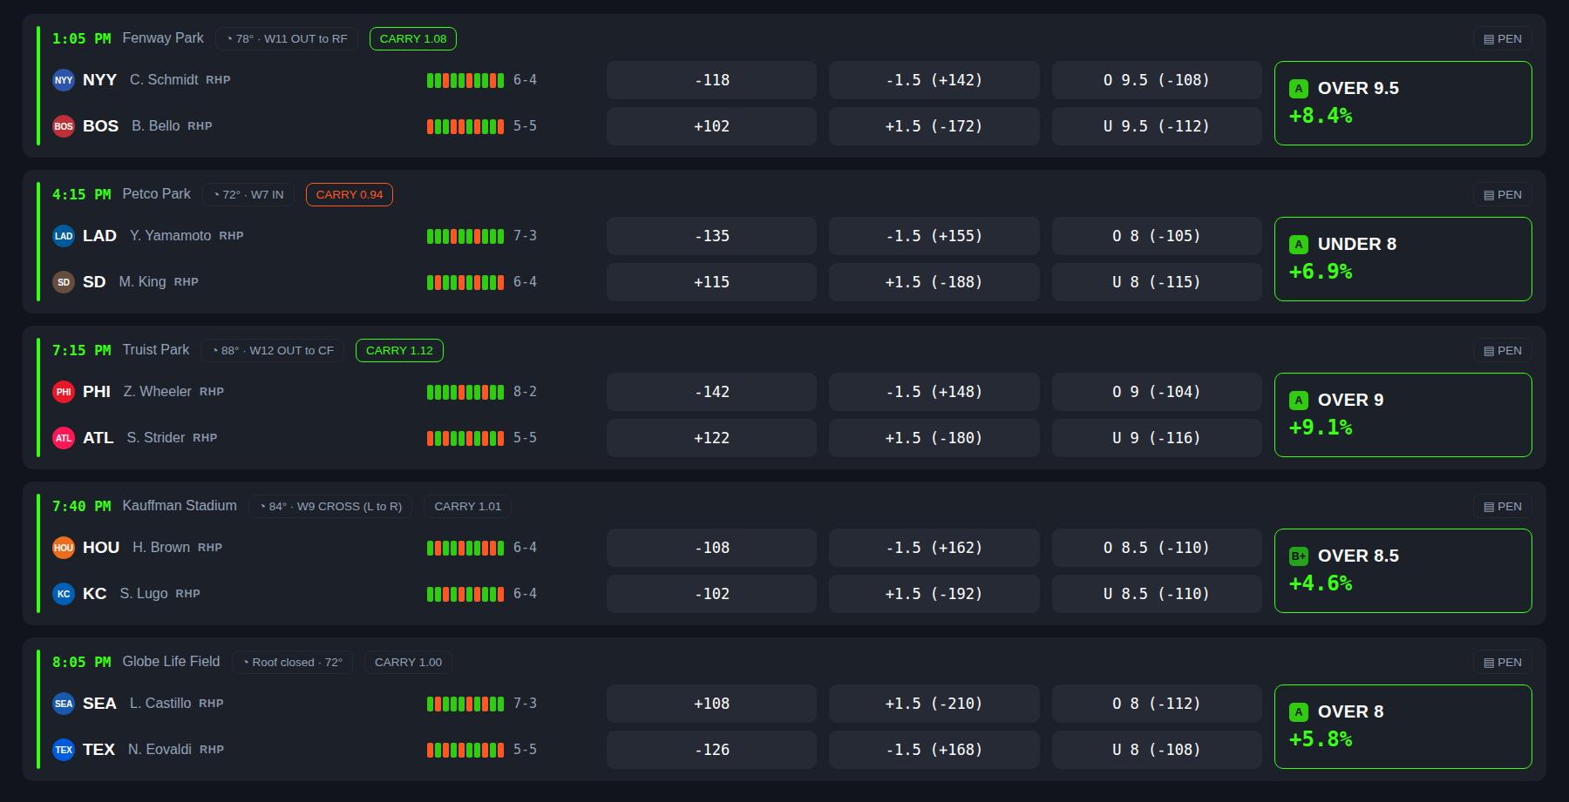Image resolution: width=1569 pixels, height=802 pixels.
Task: Click the A grade badge on OVER 8
Action: coord(1299,712)
